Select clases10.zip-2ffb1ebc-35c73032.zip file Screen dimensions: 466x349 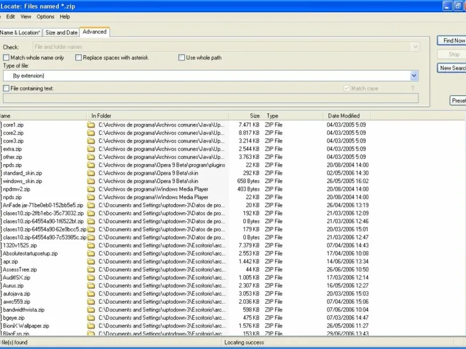[x=43, y=213]
